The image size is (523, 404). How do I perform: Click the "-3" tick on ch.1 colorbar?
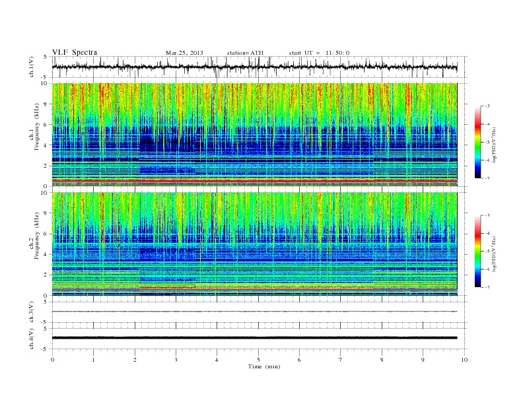487,106
